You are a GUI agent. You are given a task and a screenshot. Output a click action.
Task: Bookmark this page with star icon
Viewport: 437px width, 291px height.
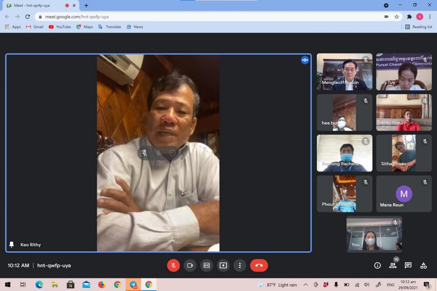pos(397,17)
